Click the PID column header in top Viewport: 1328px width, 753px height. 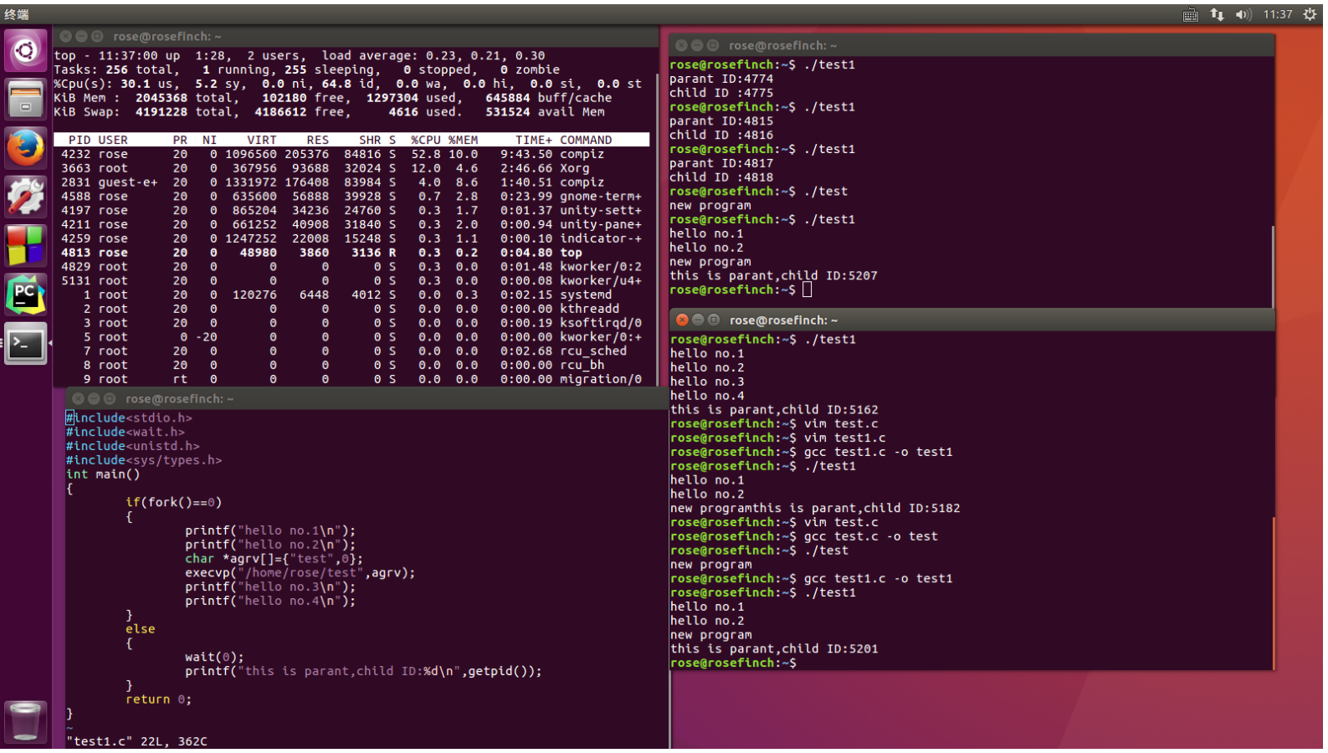79,140
